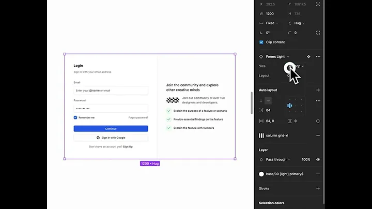This screenshot has width=372, height=209.
Task: Toggle layer visibility eye icon
Action: tap(318, 160)
